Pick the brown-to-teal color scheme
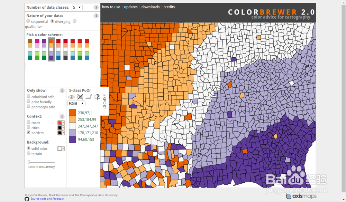The width and height of the screenshot is (346, 202). point(30,49)
